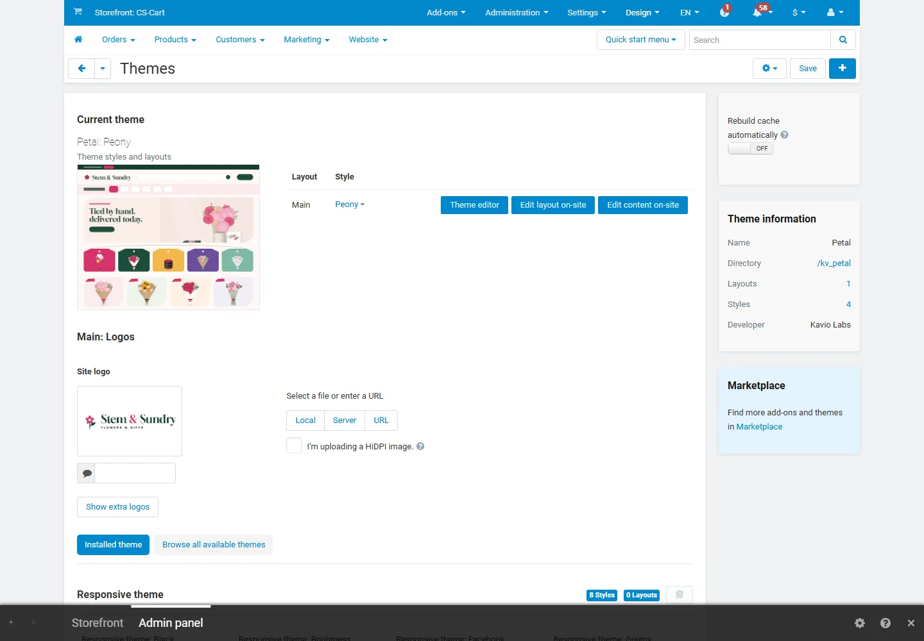Expand the Add-ons menu

click(x=446, y=13)
